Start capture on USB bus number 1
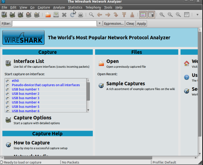The width and height of the screenshot is (203, 165). pos(25,89)
